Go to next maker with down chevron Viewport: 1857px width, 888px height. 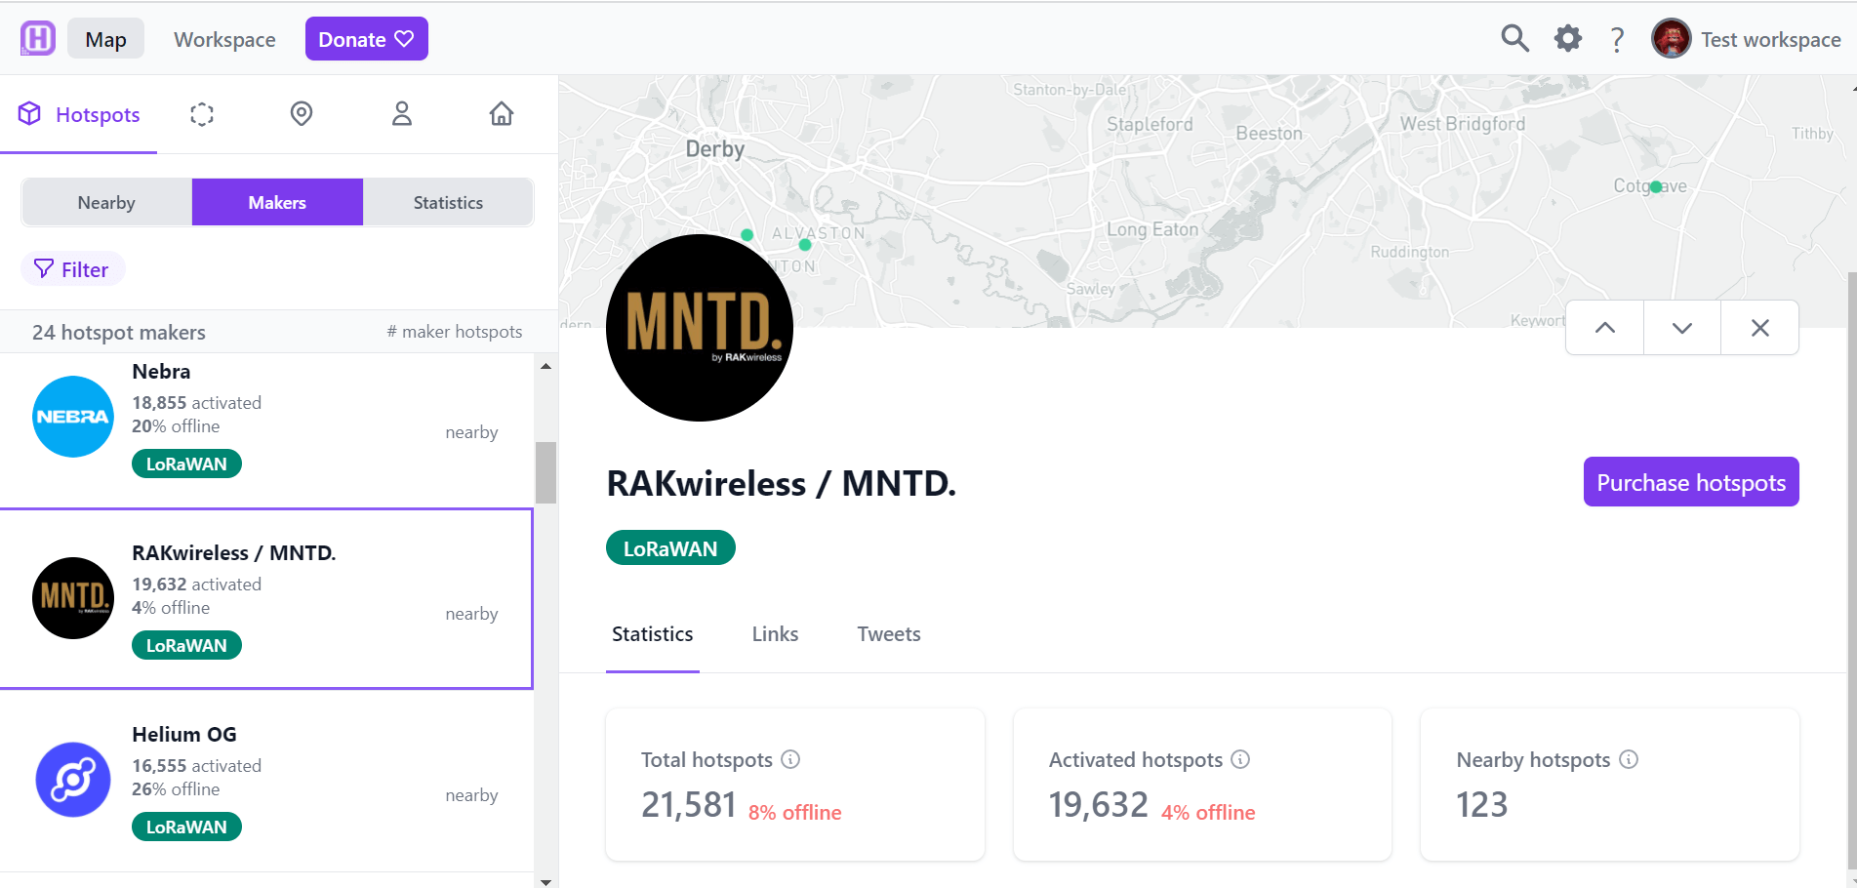[x=1682, y=328]
